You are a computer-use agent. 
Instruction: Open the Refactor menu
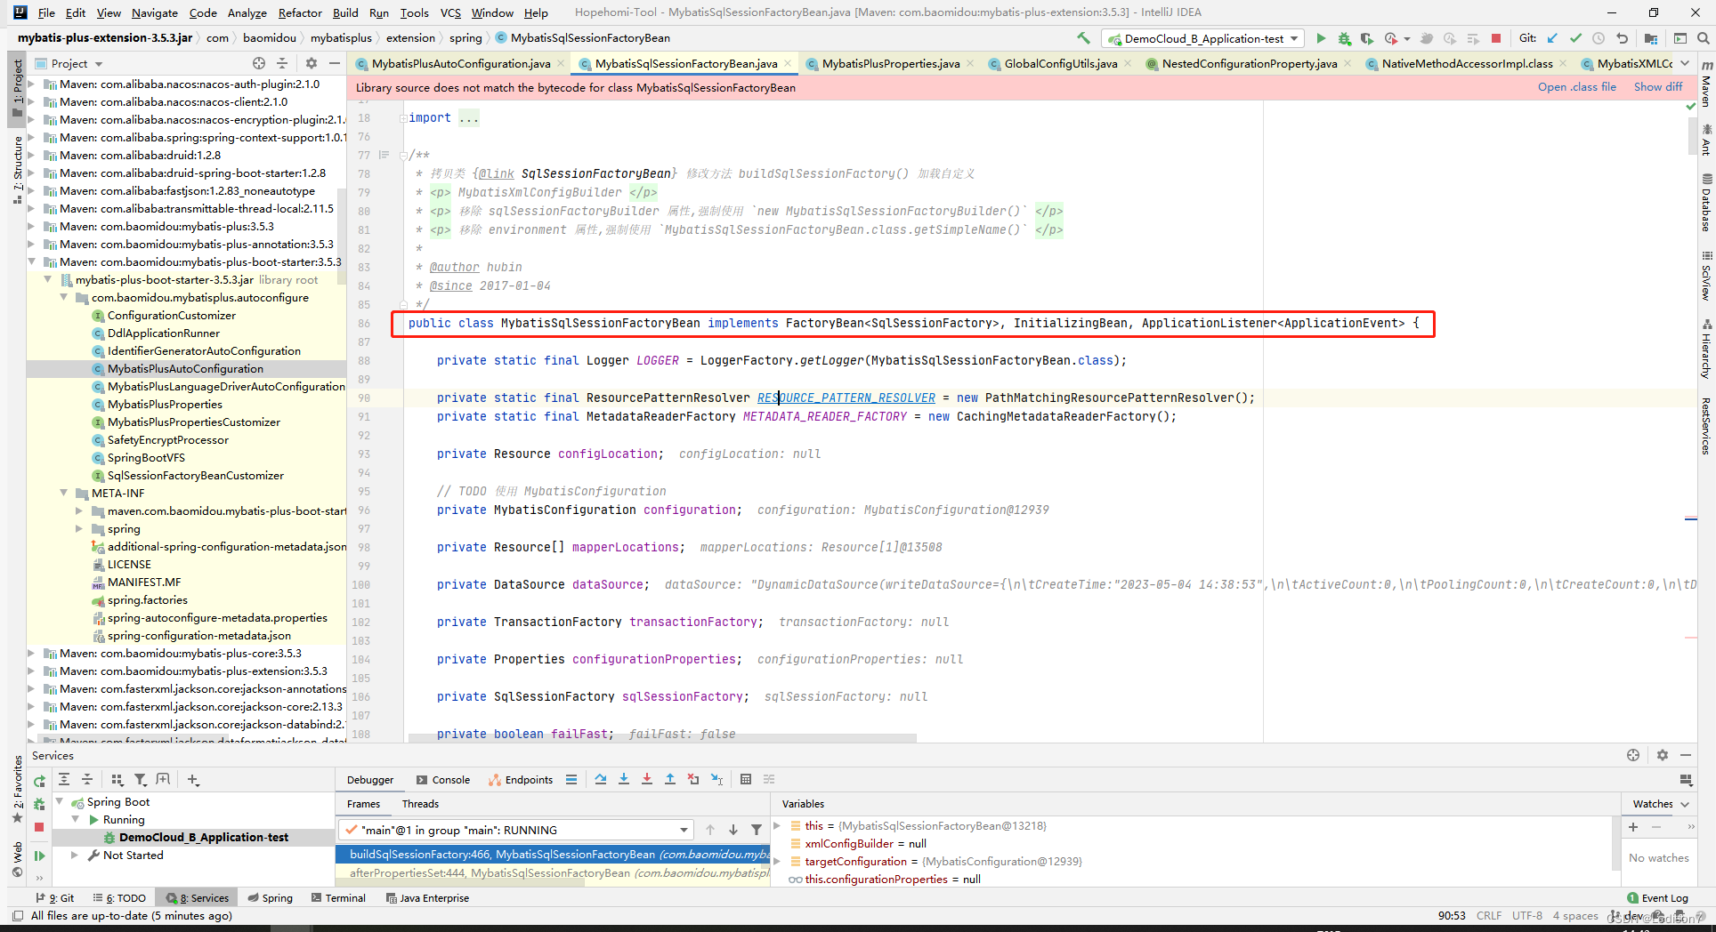(x=300, y=12)
